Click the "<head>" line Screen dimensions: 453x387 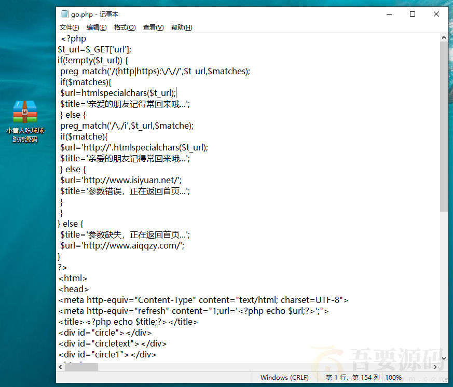[74, 289]
